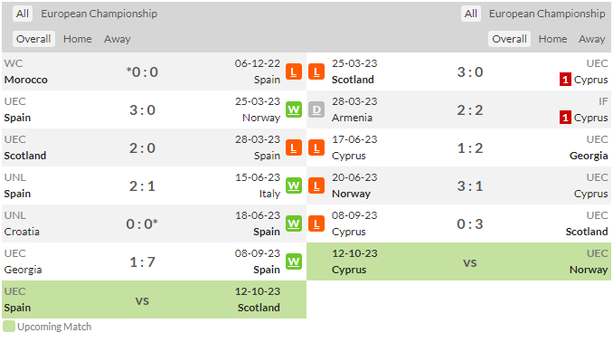This screenshot has width=613, height=342.
Task: Click the L badge for Scotland vs Cyprus match
Action: (316, 71)
